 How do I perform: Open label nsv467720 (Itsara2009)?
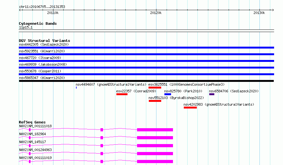40,58
